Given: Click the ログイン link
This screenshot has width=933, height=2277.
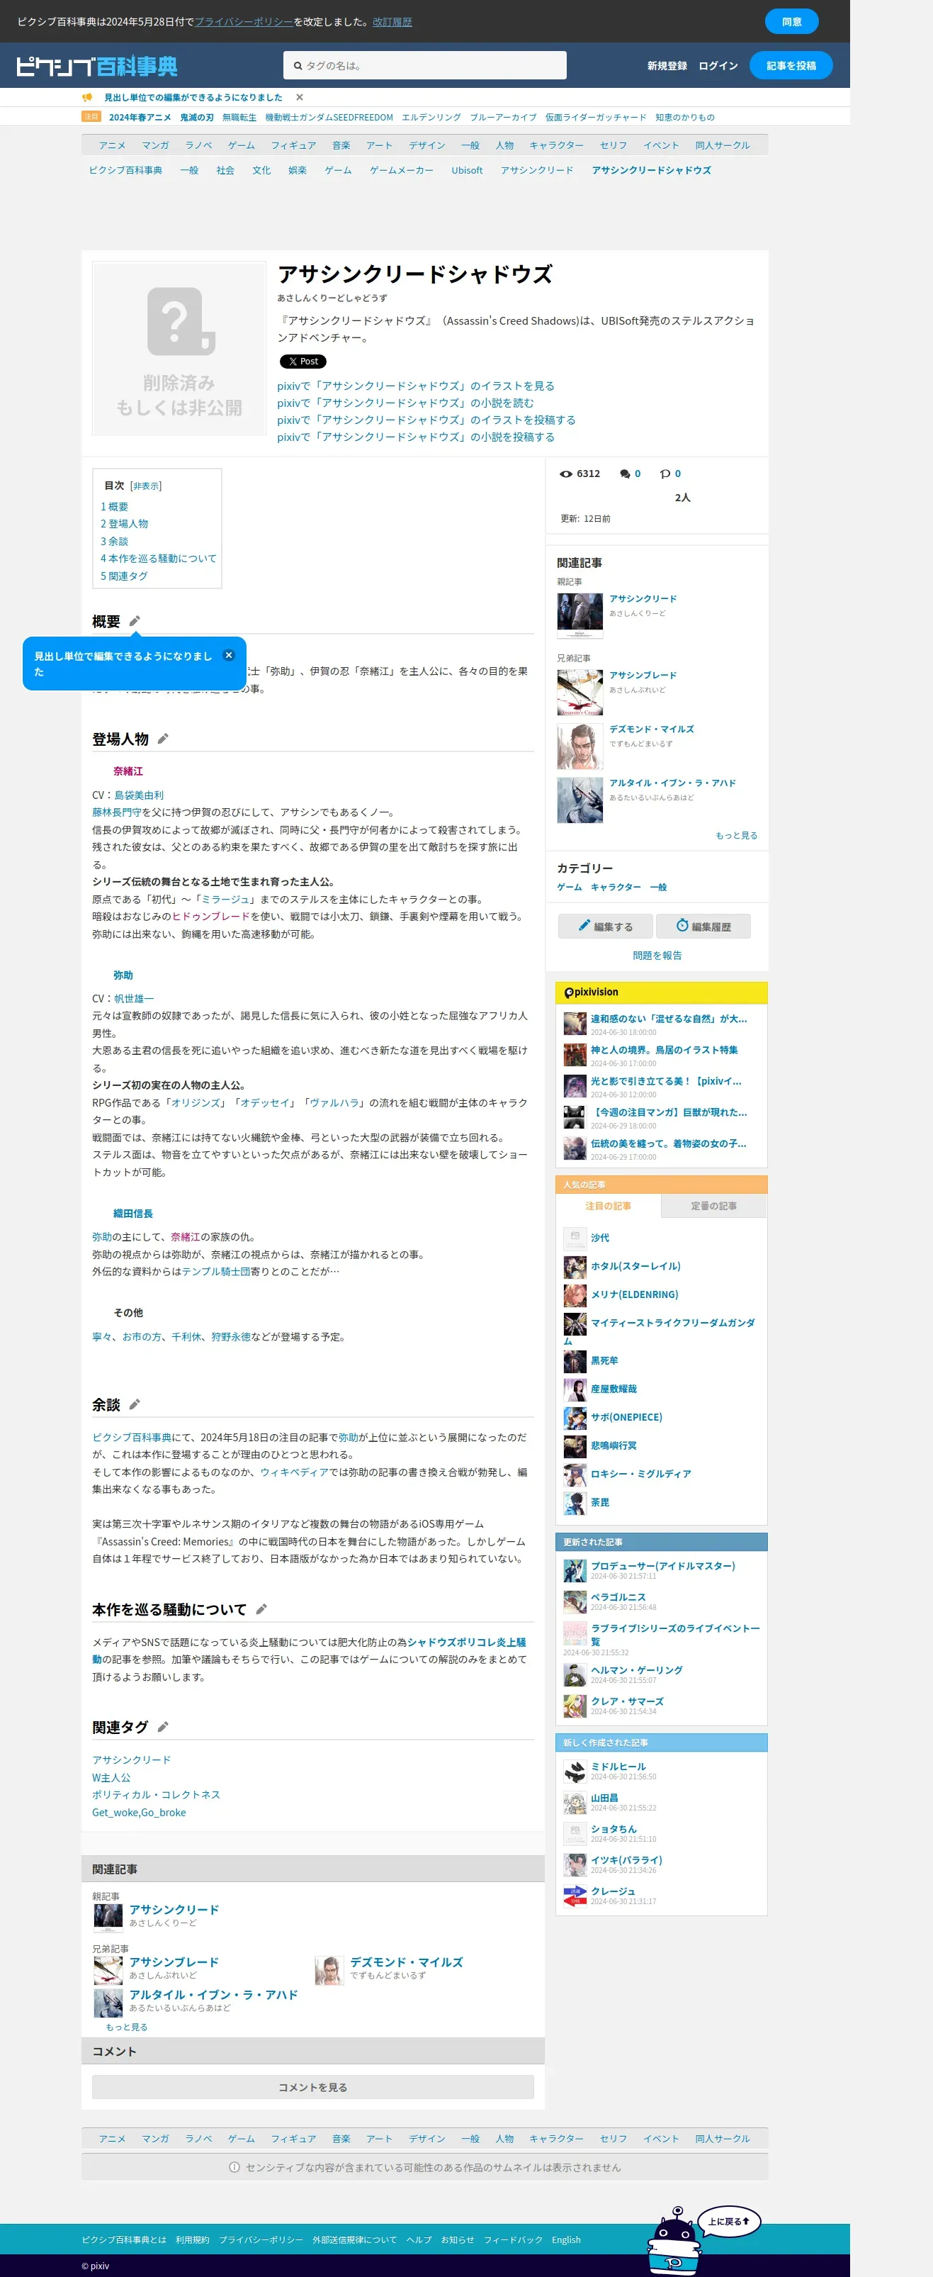Looking at the screenshot, I should (x=718, y=65).
